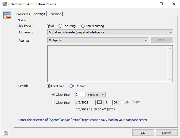
Task: Minimize the Delete Ivanti Automation Results window
Action: [149, 4]
